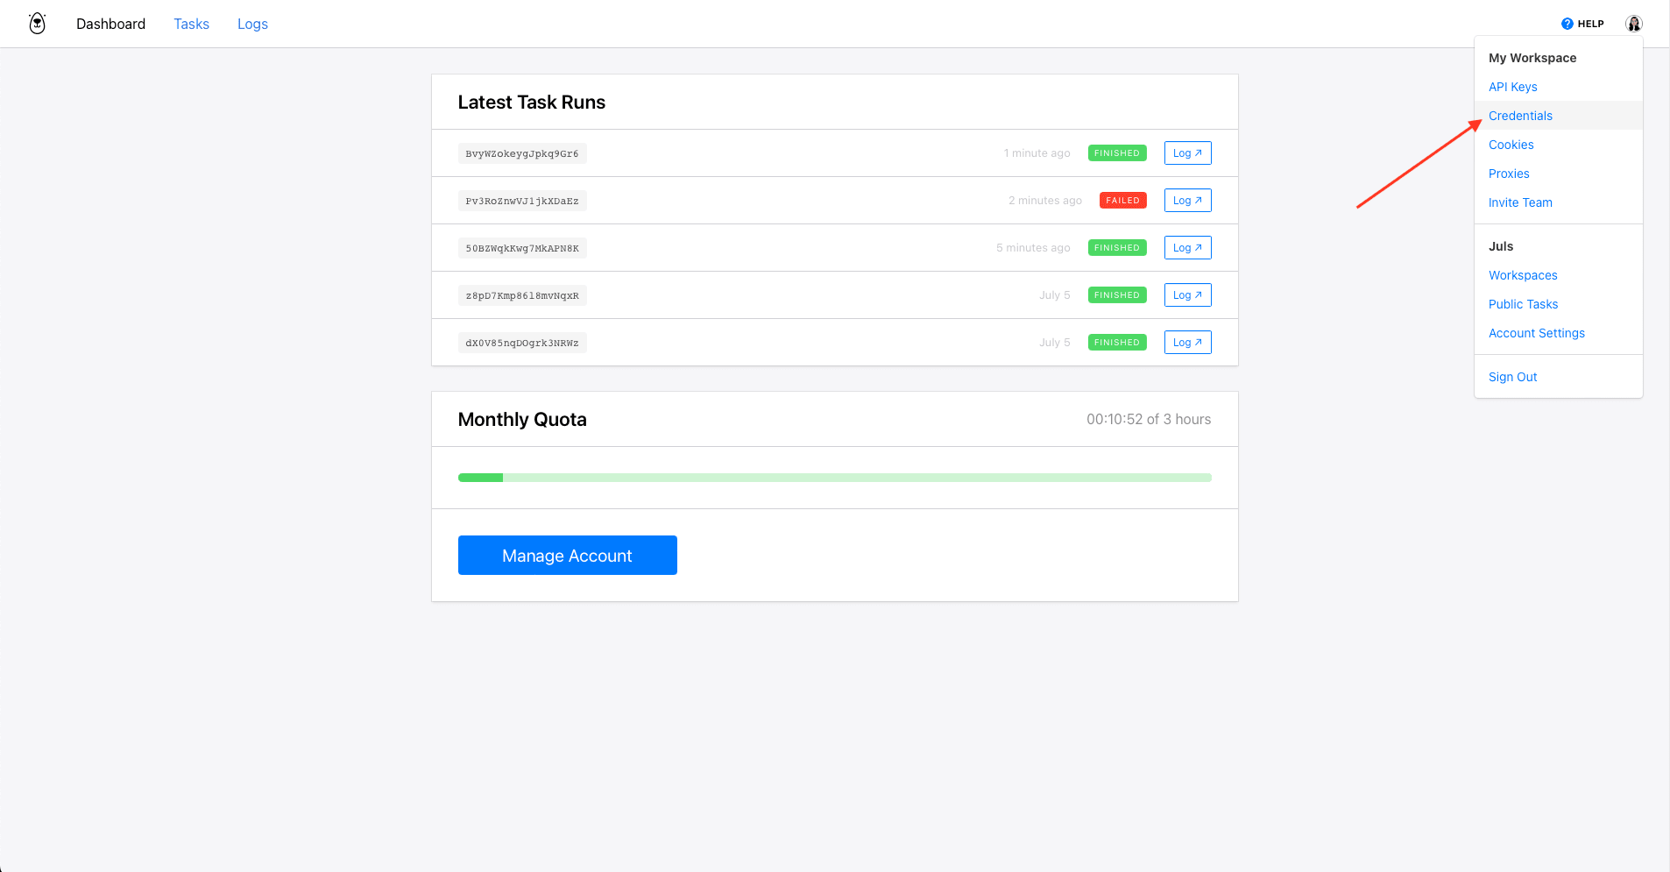Click the user avatar in the top-right

coord(1633,23)
